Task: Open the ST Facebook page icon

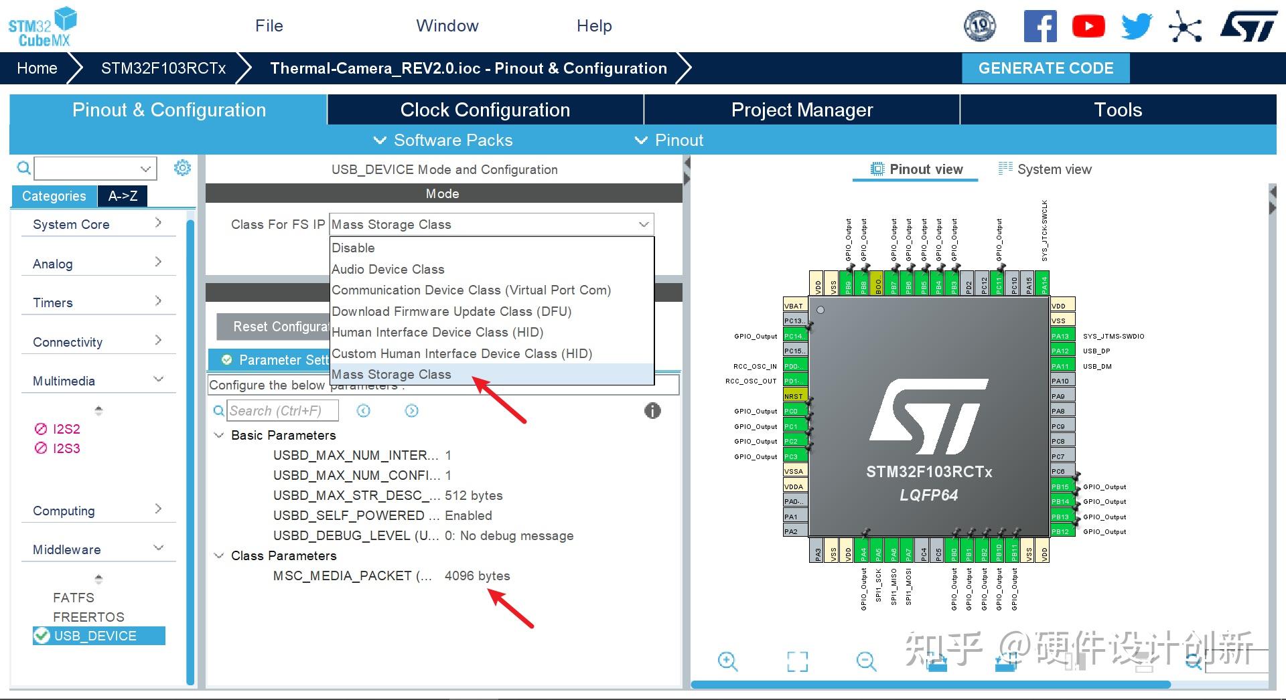Action: (1040, 26)
